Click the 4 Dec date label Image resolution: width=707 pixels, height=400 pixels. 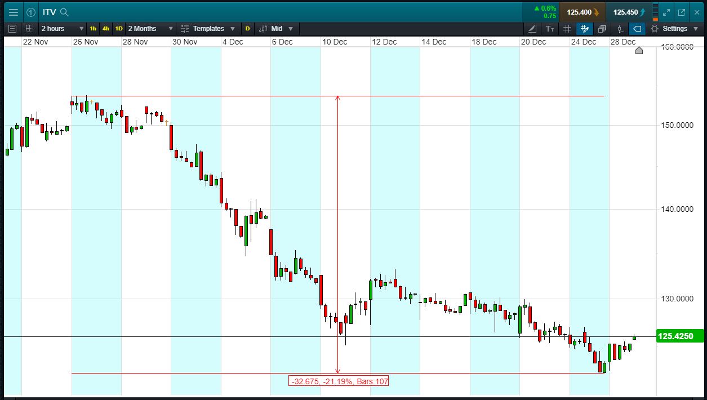233,42
